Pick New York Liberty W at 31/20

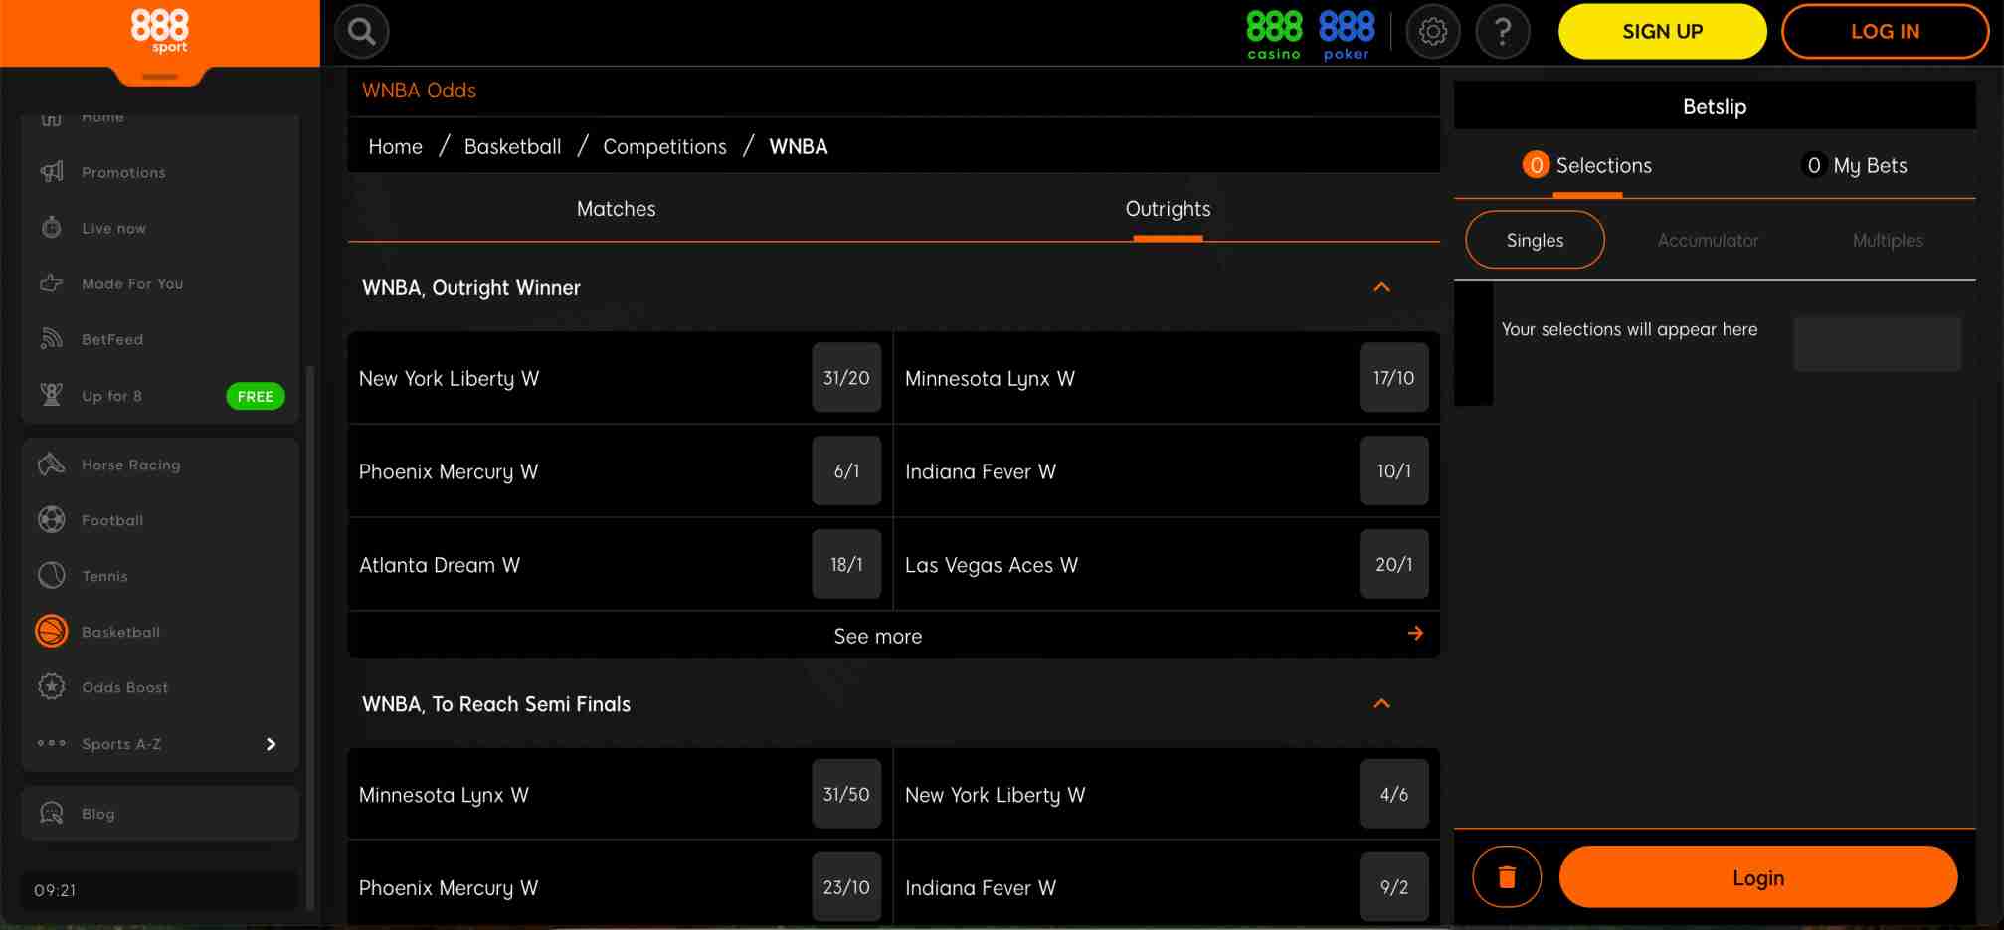[x=846, y=378]
